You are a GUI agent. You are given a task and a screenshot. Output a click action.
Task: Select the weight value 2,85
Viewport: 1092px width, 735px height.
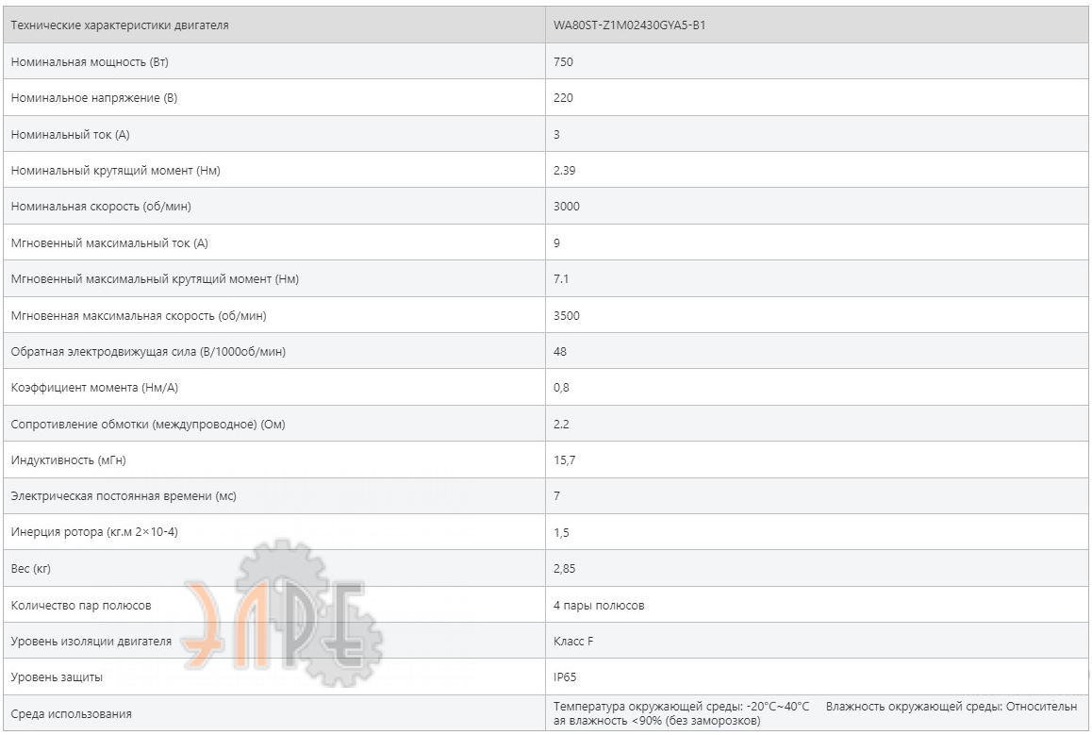[x=564, y=569]
